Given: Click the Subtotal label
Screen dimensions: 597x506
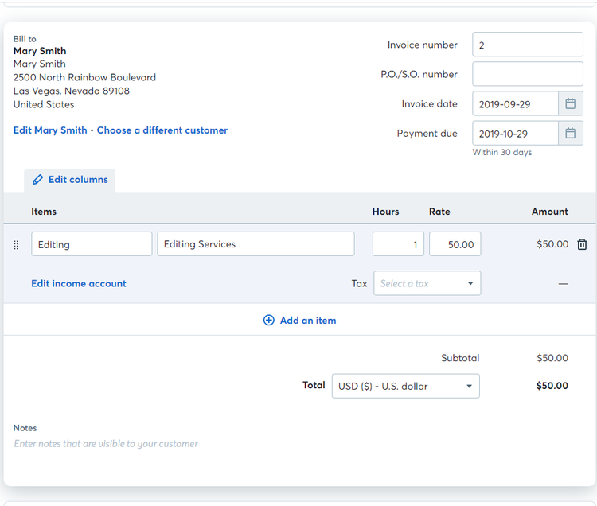Looking at the screenshot, I should (x=460, y=358).
